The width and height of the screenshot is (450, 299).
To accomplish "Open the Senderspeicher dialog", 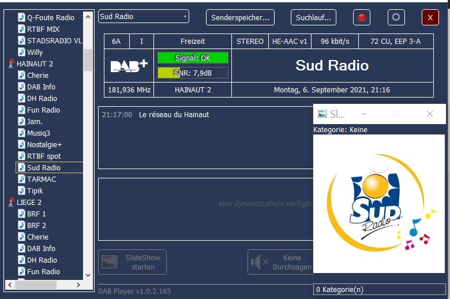I will 240,18.
